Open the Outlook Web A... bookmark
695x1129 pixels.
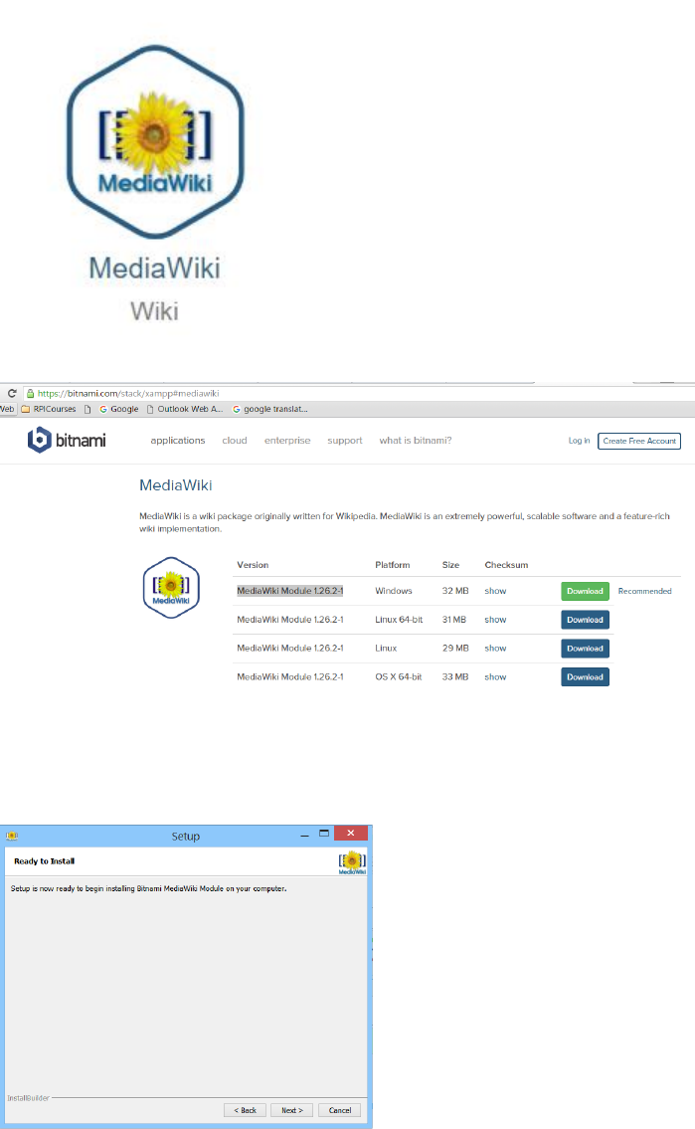tap(185, 409)
